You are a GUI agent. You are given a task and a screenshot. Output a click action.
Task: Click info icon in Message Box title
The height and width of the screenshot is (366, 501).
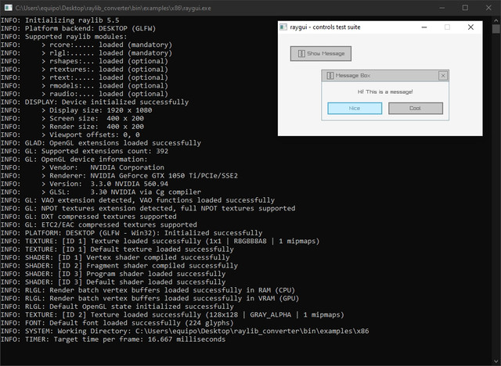pos(330,76)
